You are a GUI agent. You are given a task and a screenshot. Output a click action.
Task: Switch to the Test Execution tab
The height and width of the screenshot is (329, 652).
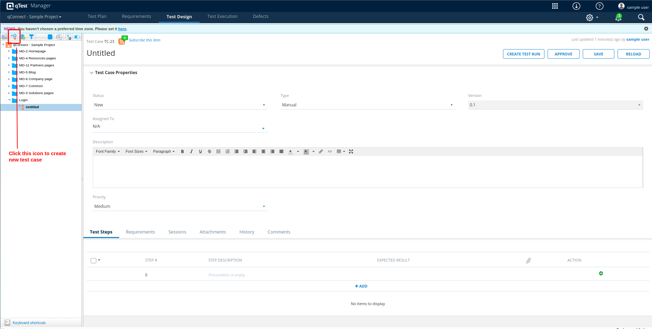222,17
